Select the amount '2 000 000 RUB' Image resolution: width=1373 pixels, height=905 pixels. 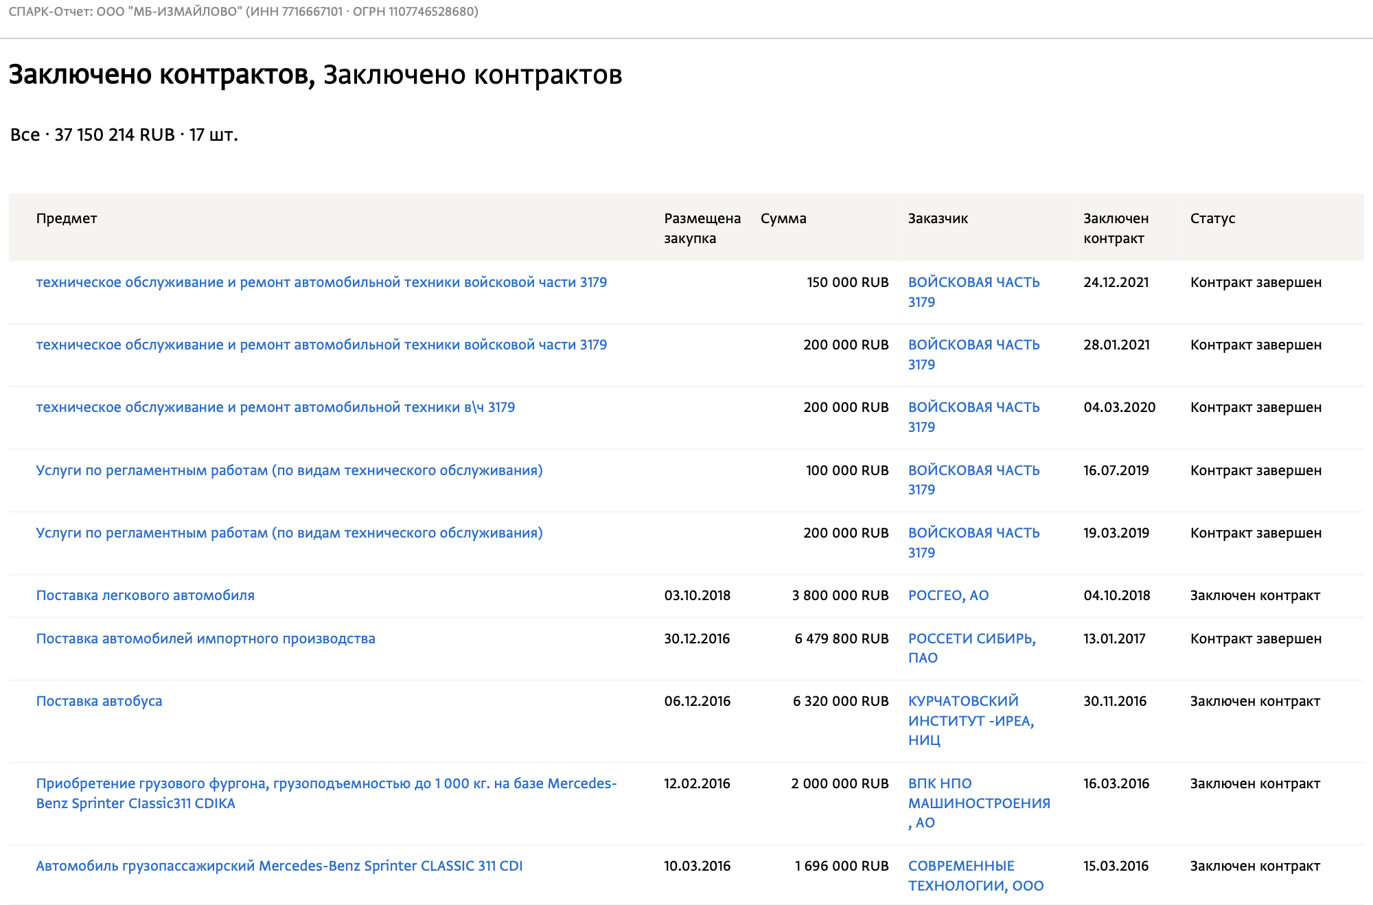coord(840,783)
